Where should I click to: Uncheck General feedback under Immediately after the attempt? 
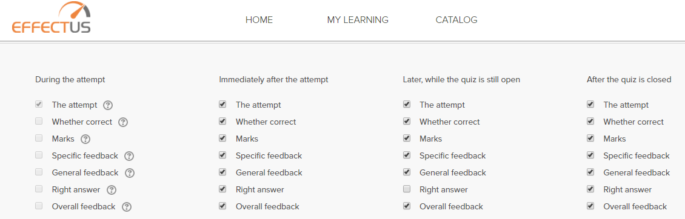[x=223, y=172]
